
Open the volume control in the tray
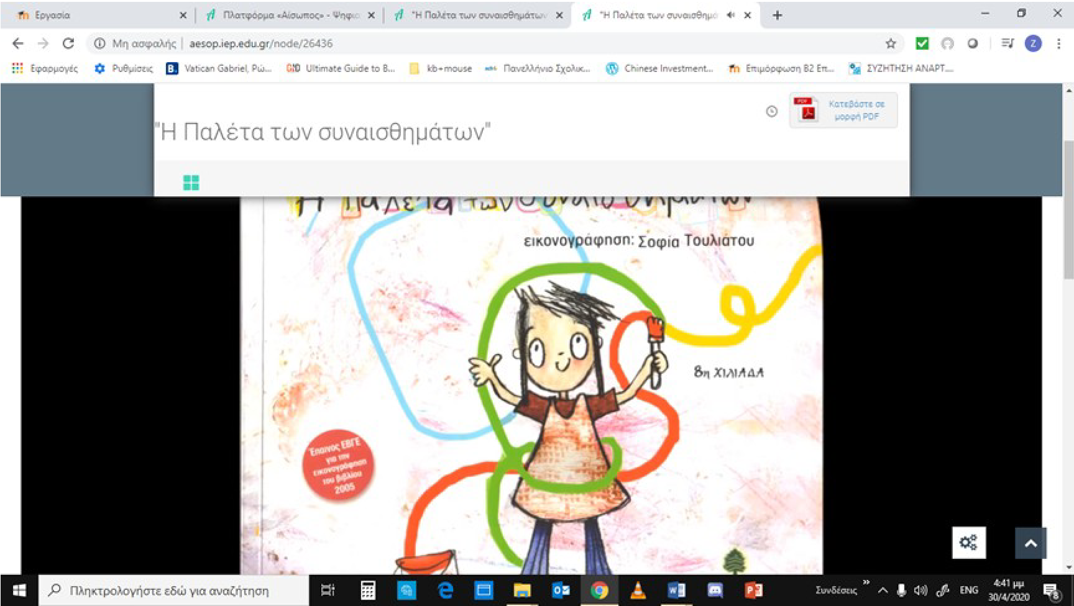[920, 590]
